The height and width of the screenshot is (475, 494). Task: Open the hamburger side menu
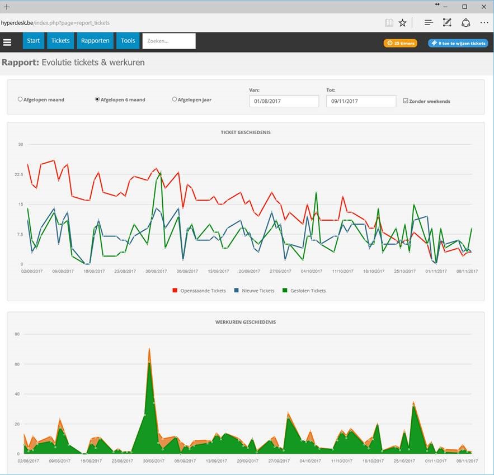point(7,42)
